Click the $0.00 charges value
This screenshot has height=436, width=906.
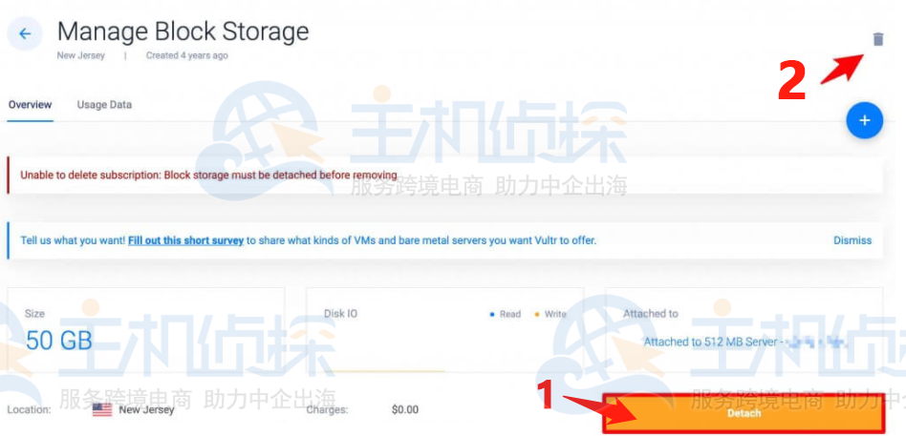[404, 410]
